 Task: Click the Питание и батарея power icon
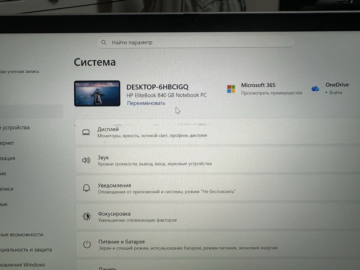tap(87, 244)
